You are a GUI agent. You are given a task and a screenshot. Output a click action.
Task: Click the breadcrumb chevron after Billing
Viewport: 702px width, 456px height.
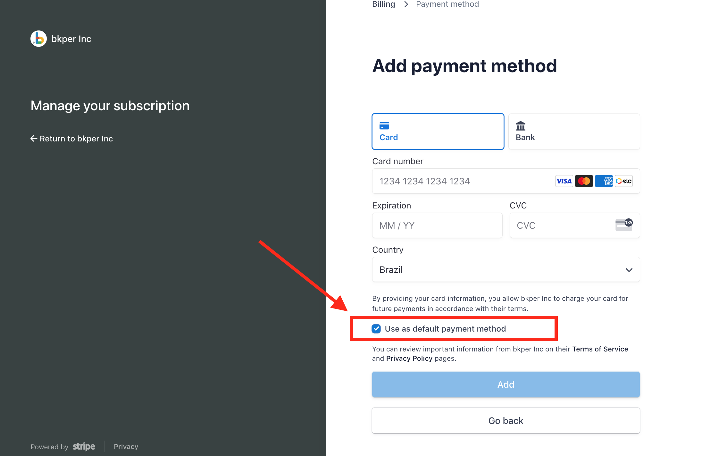tap(406, 4)
